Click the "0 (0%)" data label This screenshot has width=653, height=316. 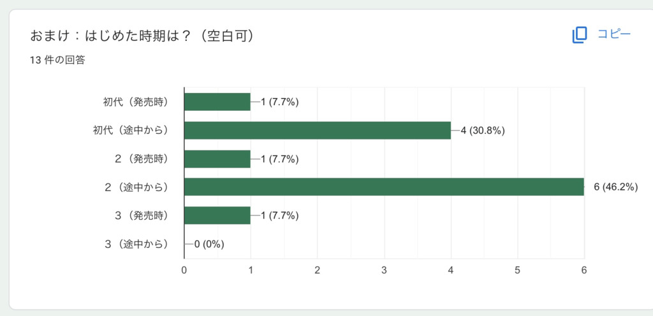pos(209,244)
